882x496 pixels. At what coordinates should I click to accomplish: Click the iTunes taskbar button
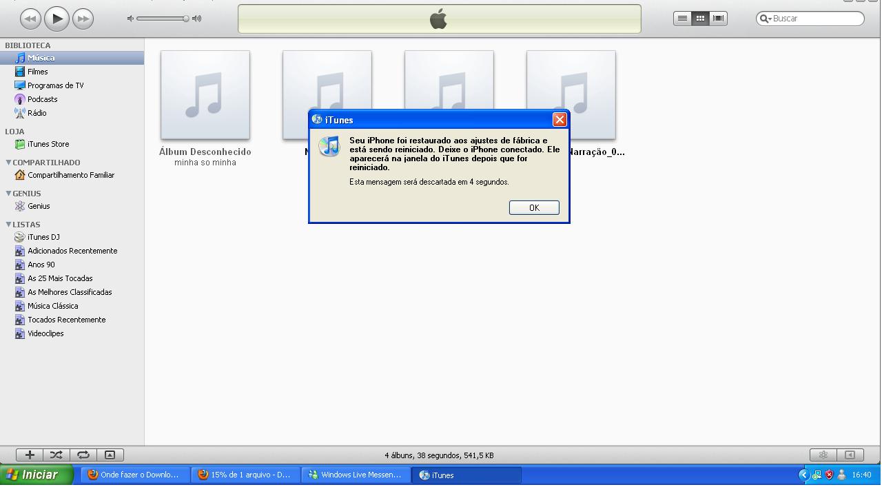pos(466,475)
